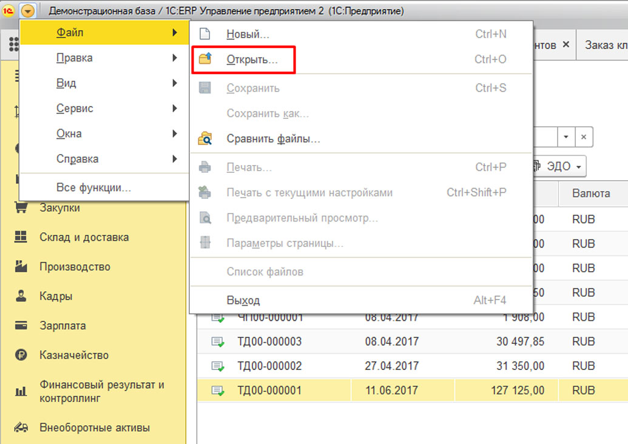The image size is (628, 444).
Task: Click the New document icon
Action: 205,35
